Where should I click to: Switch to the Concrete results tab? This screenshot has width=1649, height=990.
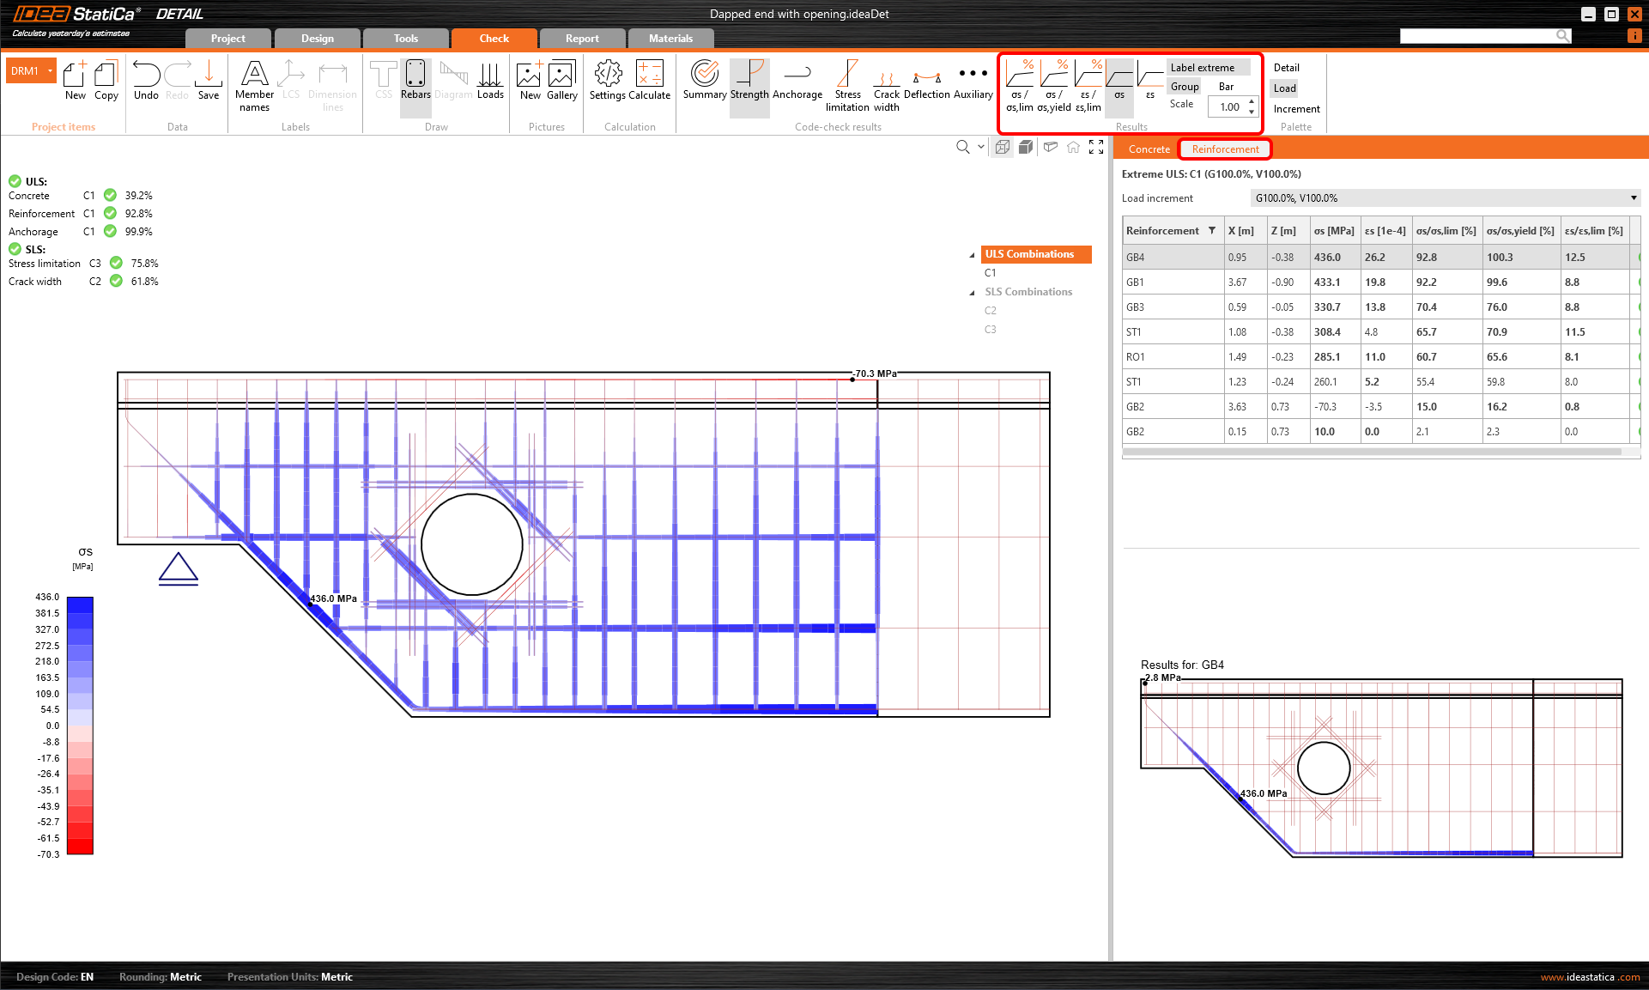[1149, 149]
